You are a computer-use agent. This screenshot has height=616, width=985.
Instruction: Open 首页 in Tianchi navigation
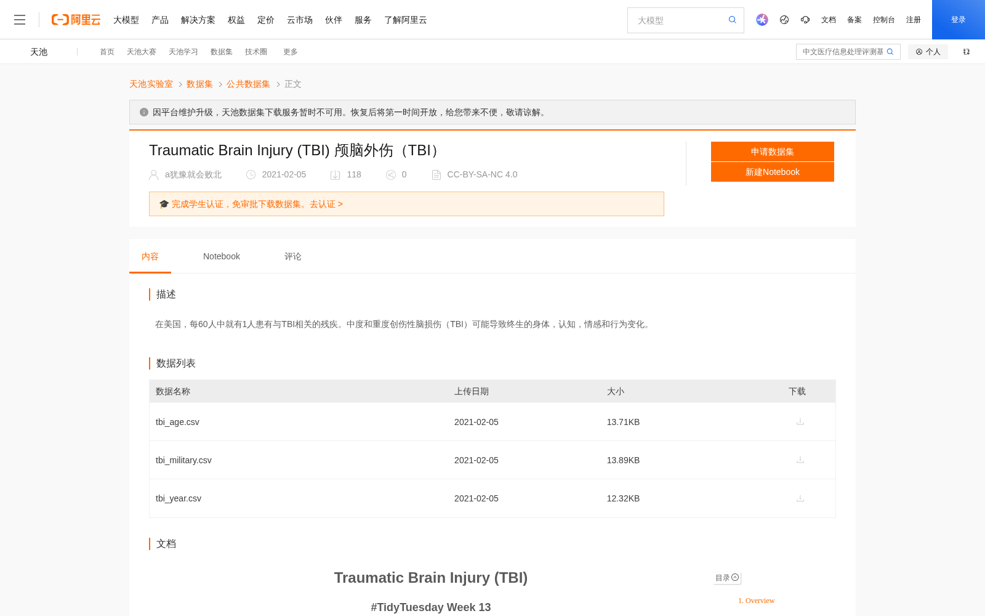click(107, 52)
